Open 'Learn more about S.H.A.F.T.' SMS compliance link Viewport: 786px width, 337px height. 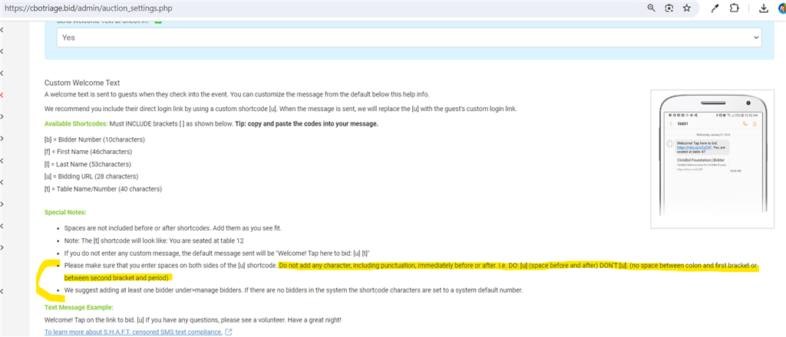click(133, 332)
